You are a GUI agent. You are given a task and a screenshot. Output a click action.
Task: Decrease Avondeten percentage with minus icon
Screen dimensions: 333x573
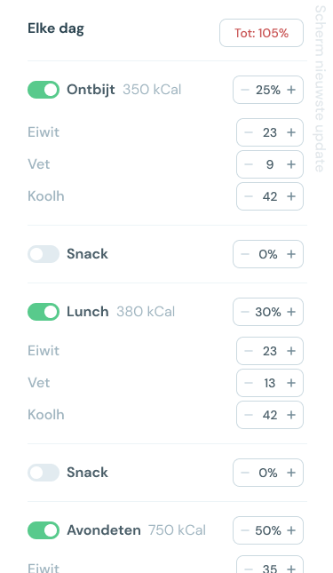click(x=245, y=530)
